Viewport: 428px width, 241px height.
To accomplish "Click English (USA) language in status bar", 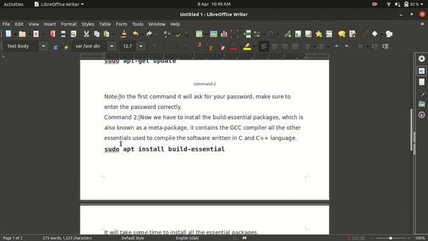I will (187, 238).
